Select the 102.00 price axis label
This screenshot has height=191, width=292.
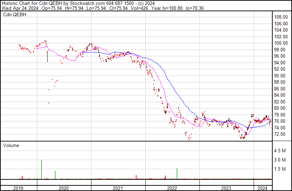pyautogui.click(x=281, y=37)
